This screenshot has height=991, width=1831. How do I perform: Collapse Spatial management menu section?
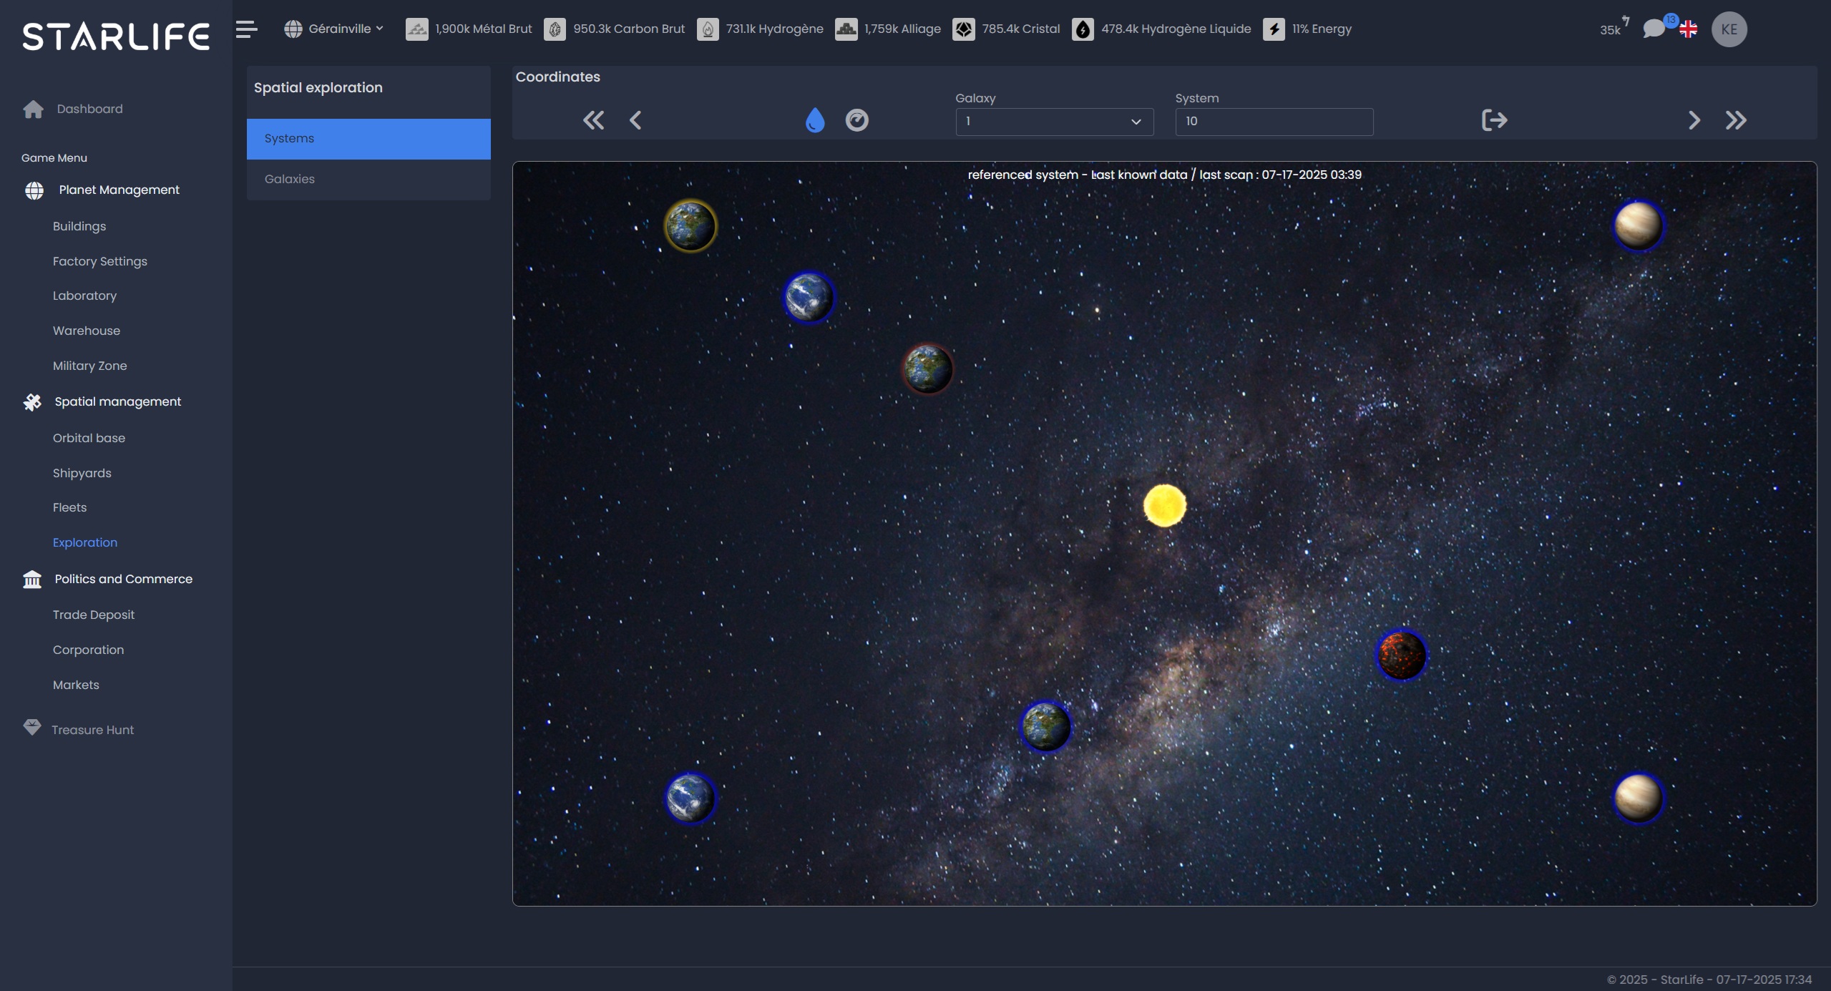118,401
